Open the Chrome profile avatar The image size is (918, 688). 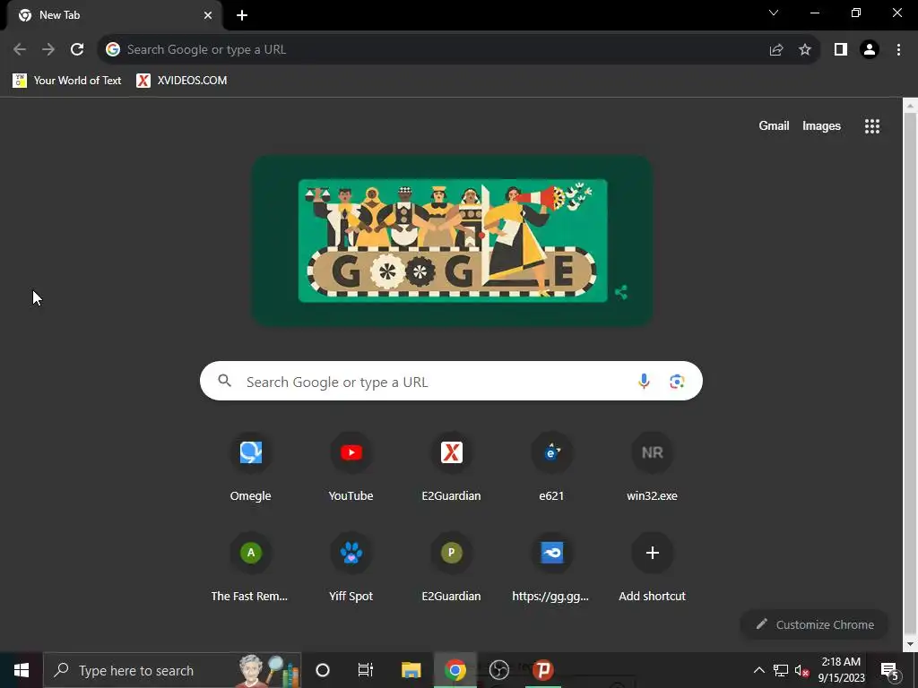[x=870, y=50]
